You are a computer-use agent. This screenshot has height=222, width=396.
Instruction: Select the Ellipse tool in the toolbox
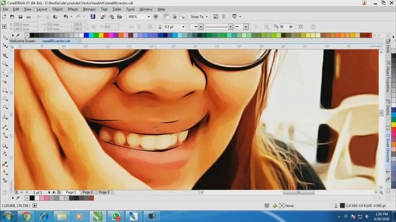[5, 99]
